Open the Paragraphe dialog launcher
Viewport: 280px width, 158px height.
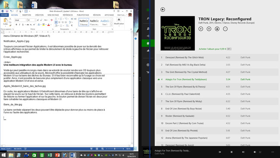point(76,29)
